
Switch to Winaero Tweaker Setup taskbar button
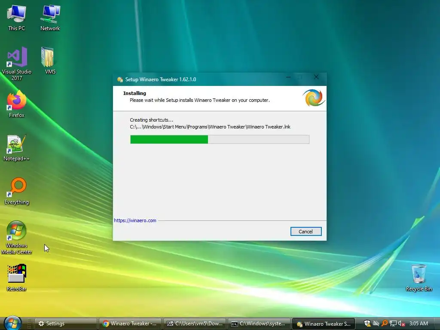pos(324,324)
